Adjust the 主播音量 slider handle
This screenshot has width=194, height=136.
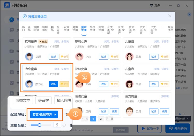(x=40, y=125)
